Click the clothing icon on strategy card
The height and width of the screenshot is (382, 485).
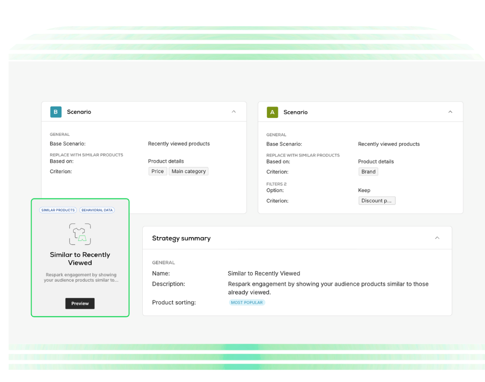point(80,234)
